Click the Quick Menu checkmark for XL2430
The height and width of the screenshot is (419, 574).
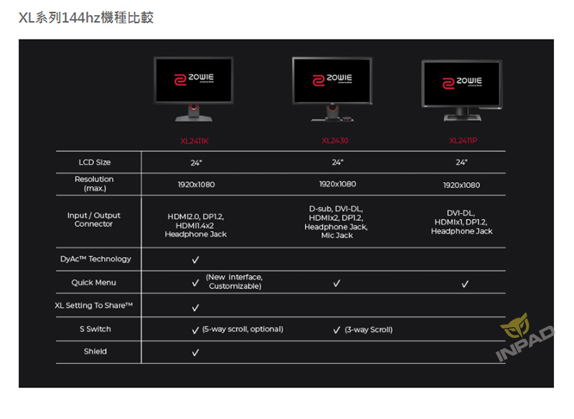(x=337, y=283)
